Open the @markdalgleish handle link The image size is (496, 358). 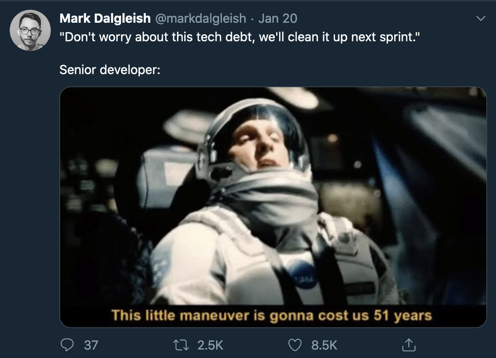pyautogui.click(x=200, y=19)
